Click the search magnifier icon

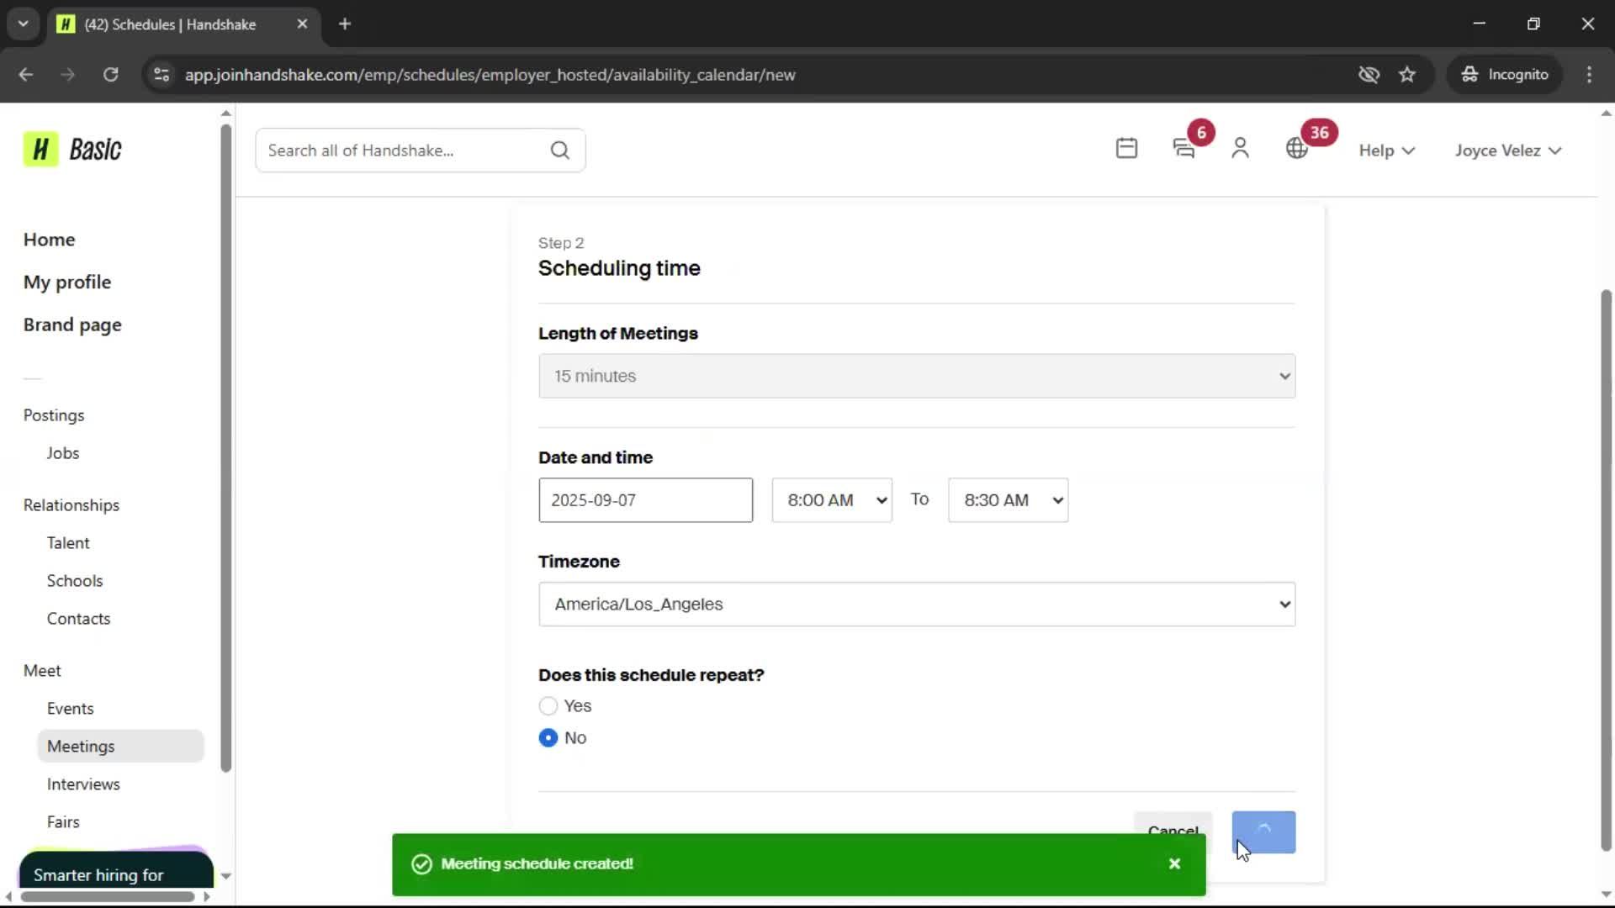click(x=560, y=150)
